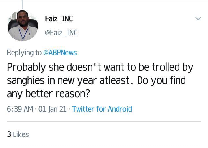Screen dimensions: 208x148
Task: Open Faiz_INC's round profile photo
Action: pyautogui.click(x=23, y=26)
